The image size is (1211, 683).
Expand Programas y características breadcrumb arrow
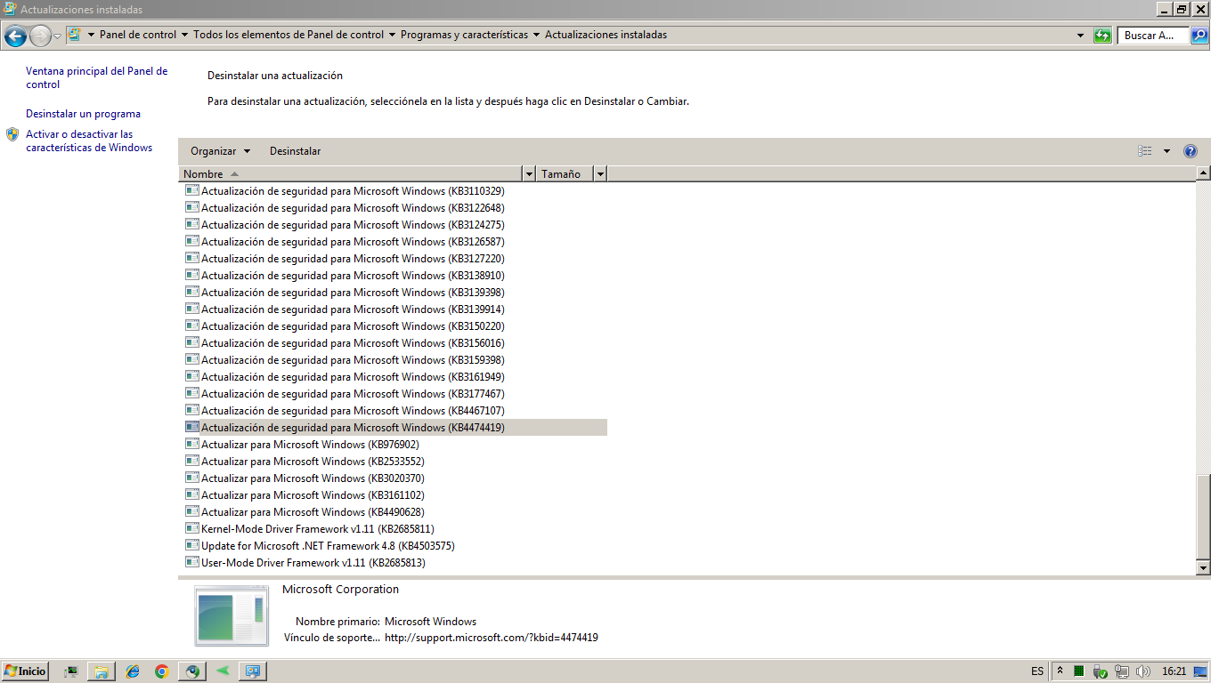536,36
